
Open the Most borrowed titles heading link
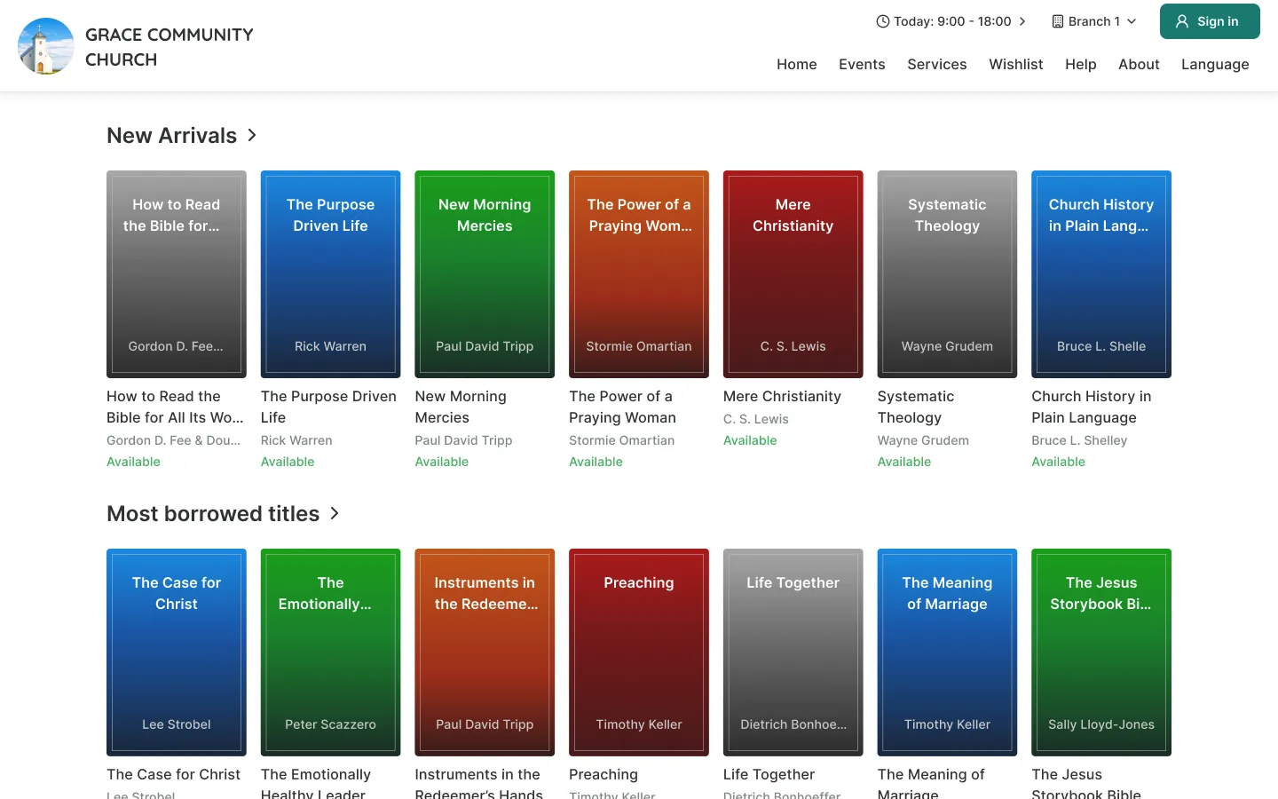coord(213,513)
